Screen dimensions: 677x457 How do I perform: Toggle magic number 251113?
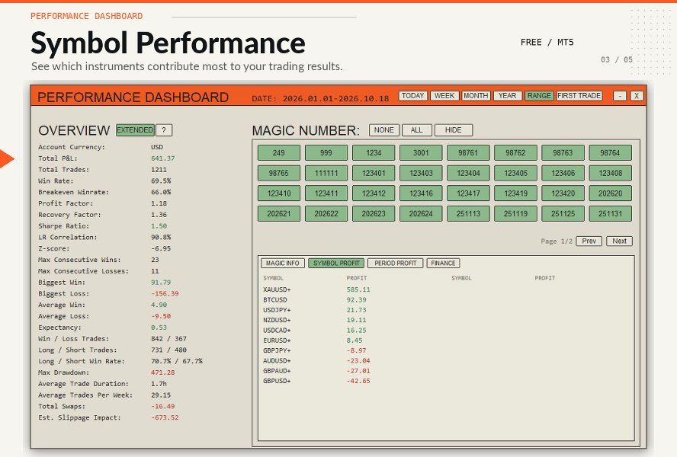[x=468, y=213]
